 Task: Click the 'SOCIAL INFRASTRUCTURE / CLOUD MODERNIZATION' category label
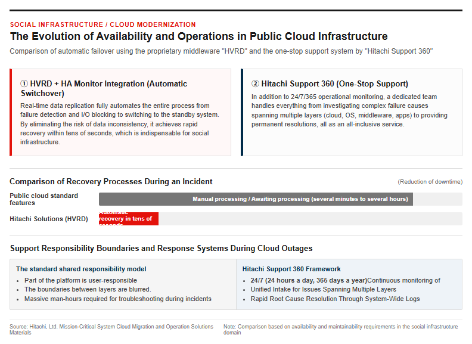(x=103, y=24)
